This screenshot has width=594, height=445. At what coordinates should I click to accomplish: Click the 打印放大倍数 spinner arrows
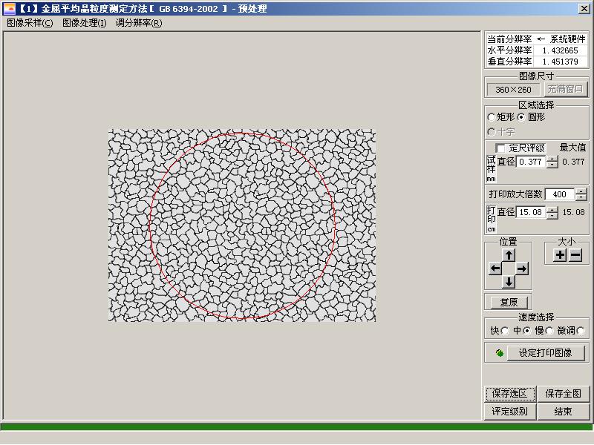pyautogui.click(x=580, y=194)
